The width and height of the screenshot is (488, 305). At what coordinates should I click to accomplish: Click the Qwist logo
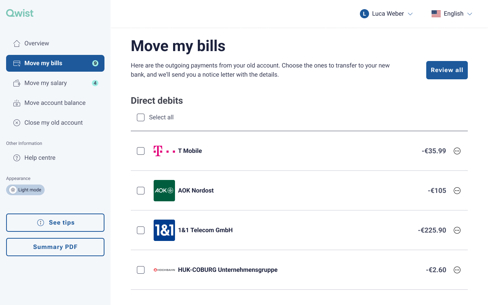coord(20,13)
